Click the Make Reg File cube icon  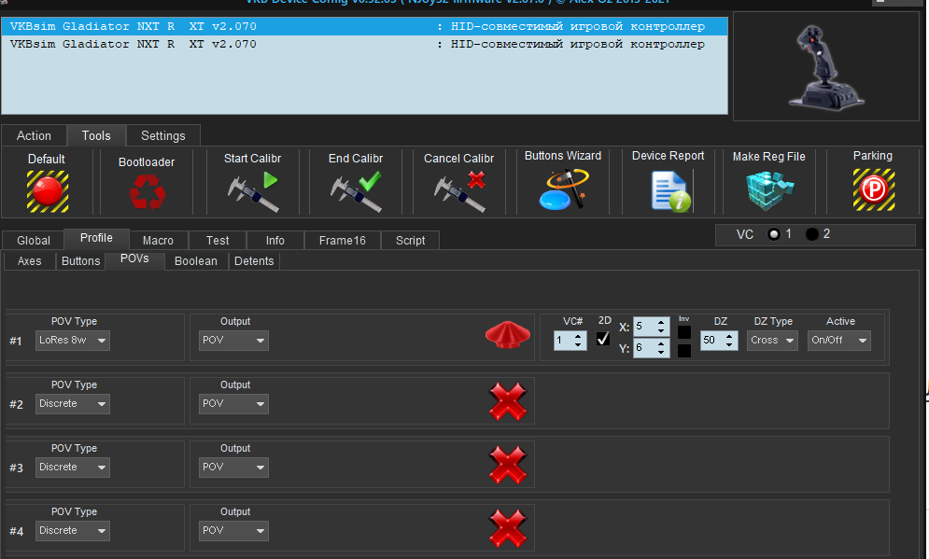click(x=769, y=190)
